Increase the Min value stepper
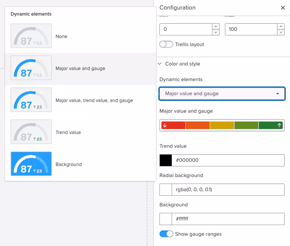 click(216, 26)
